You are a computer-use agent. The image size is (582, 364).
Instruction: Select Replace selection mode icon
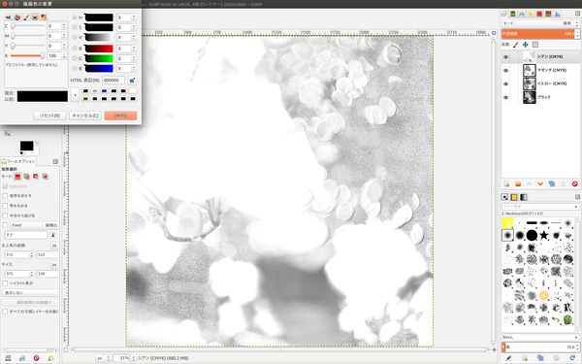pos(17,177)
